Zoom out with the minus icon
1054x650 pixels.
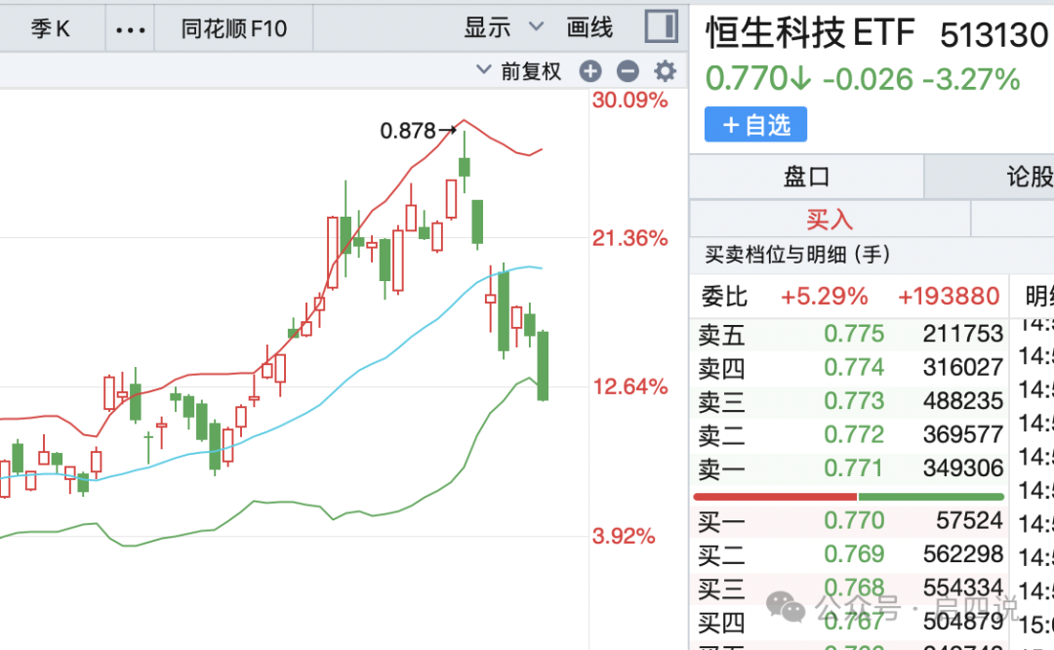click(628, 70)
